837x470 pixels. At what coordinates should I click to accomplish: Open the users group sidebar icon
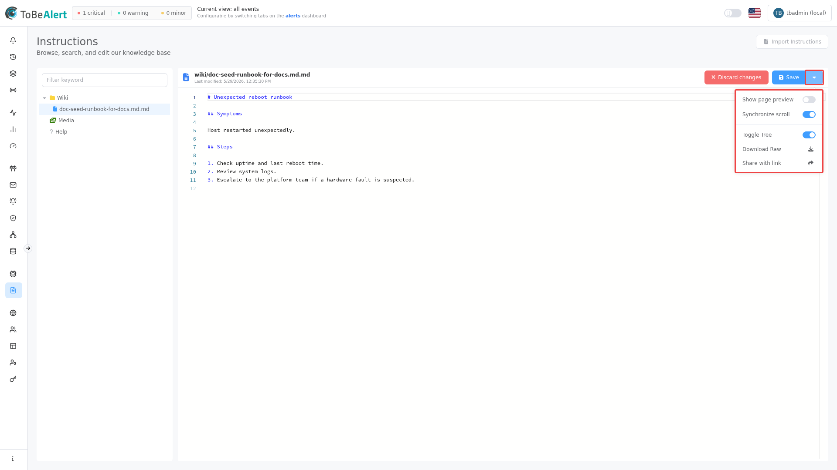point(13,329)
